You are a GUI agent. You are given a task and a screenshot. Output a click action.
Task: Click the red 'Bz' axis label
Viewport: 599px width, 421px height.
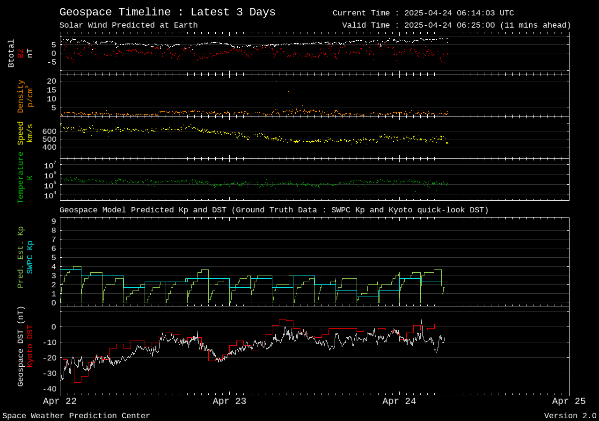(21, 53)
